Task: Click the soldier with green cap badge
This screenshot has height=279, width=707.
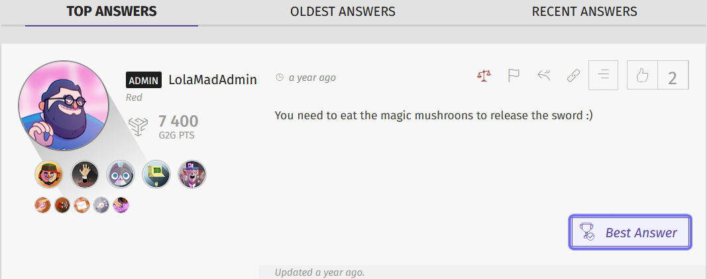Action: pos(48,174)
